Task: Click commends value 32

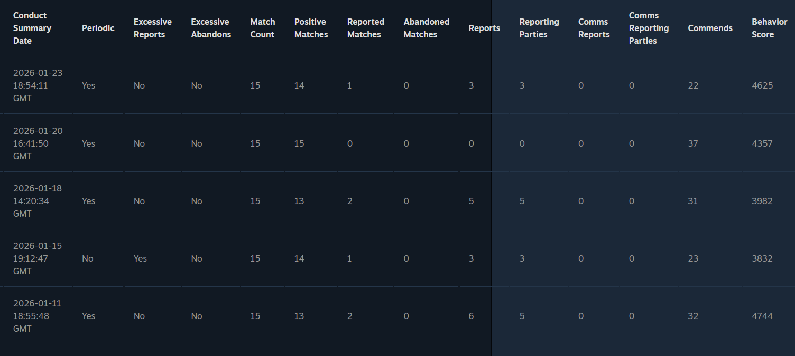Action: (x=693, y=316)
